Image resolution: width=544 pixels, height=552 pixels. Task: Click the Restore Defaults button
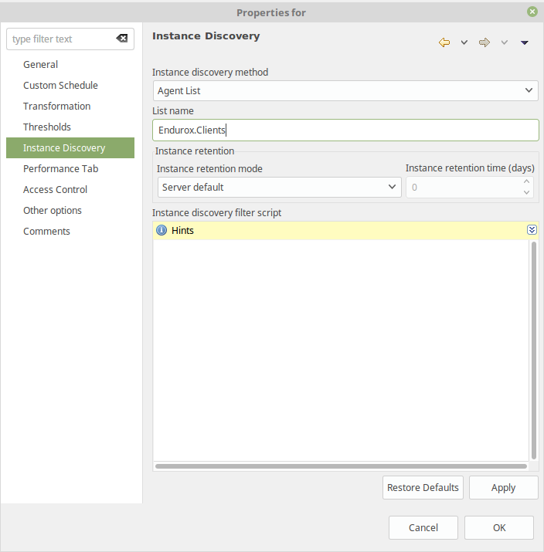(423, 488)
